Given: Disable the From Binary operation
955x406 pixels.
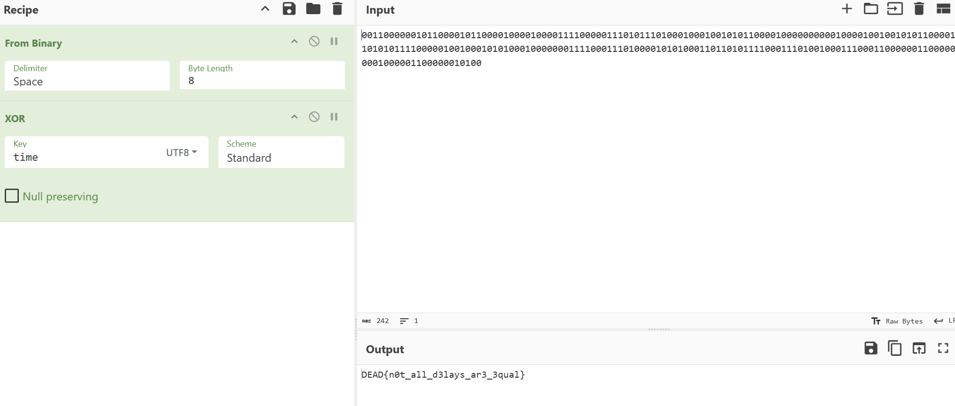Looking at the screenshot, I should [314, 41].
